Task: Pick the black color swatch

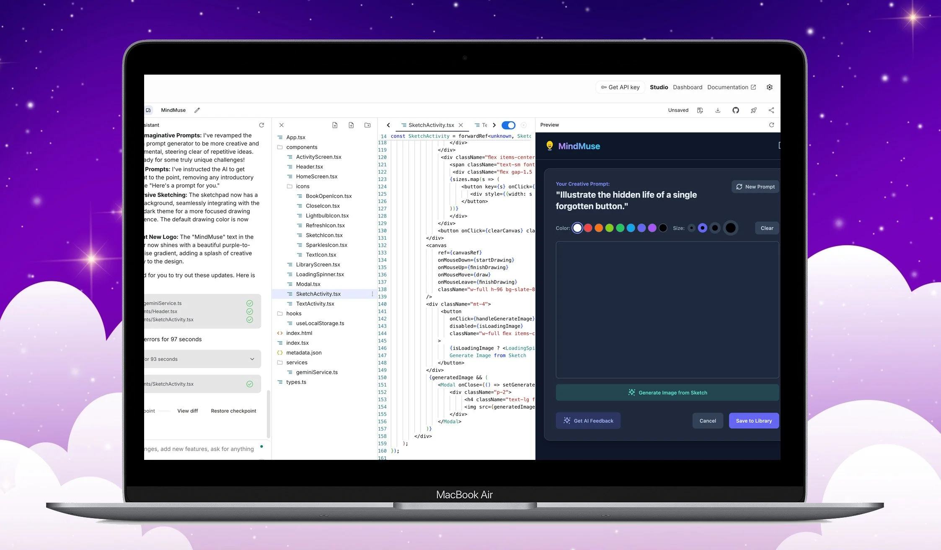Action: (663, 228)
